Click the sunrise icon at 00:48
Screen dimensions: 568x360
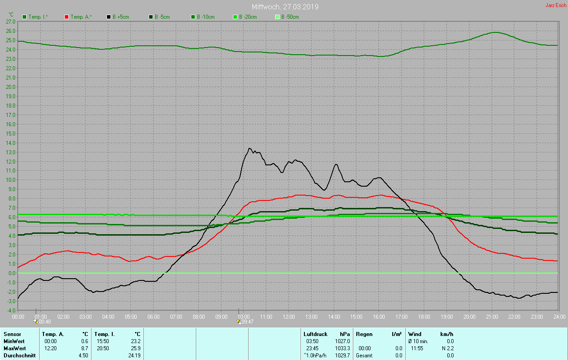36,321
